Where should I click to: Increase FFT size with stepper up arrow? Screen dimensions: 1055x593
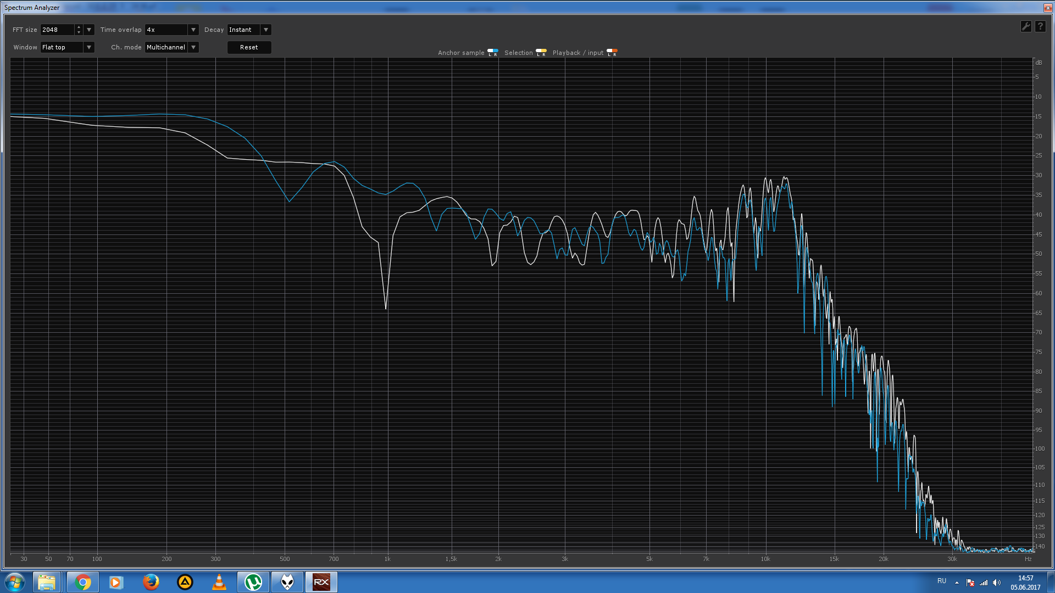pyautogui.click(x=79, y=27)
